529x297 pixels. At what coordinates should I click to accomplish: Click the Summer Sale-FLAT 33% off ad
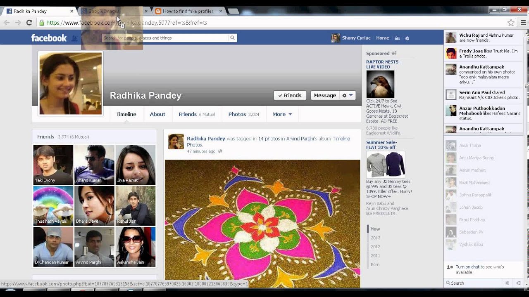click(x=381, y=145)
